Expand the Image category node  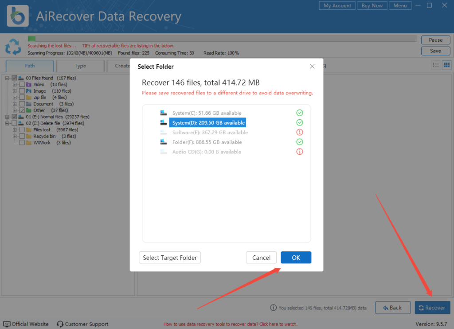pyautogui.click(x=15, y=91)
